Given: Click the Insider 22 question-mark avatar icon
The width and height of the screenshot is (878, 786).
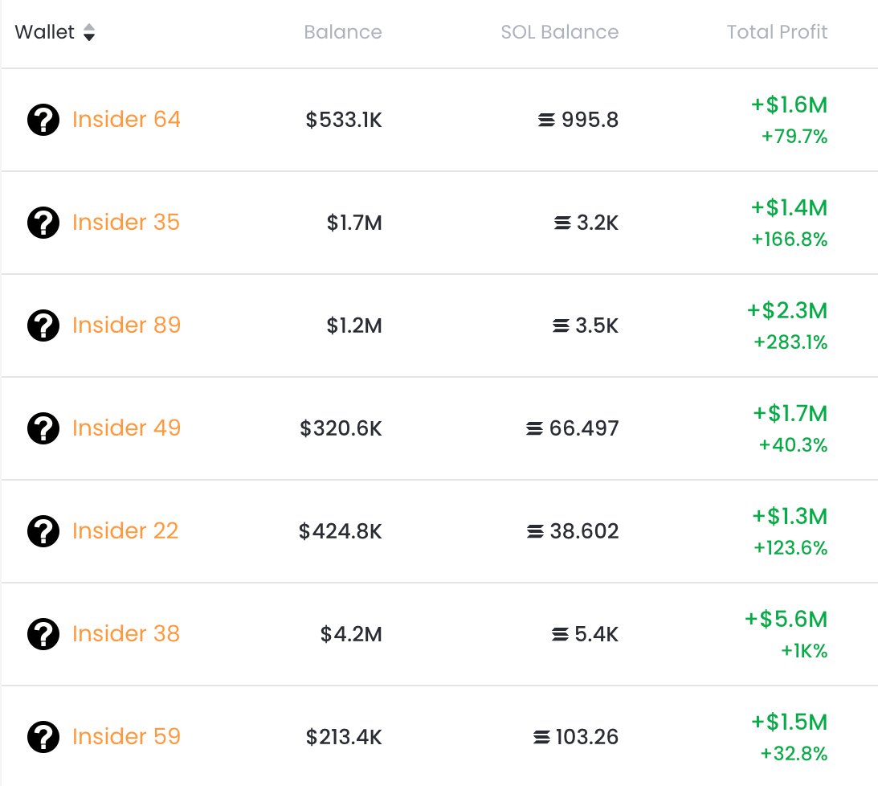Looking at the screenshot, I should (43, 531).
